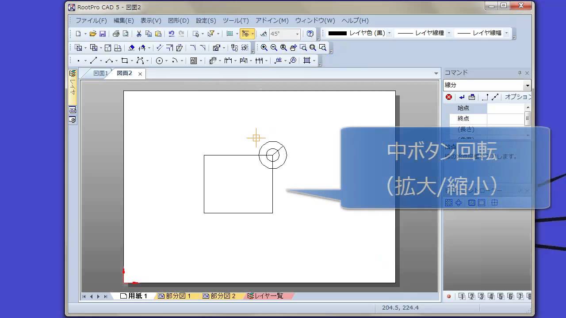Toggle layer number 3 button
Viewport: 566px width, 318px height.
481,296
